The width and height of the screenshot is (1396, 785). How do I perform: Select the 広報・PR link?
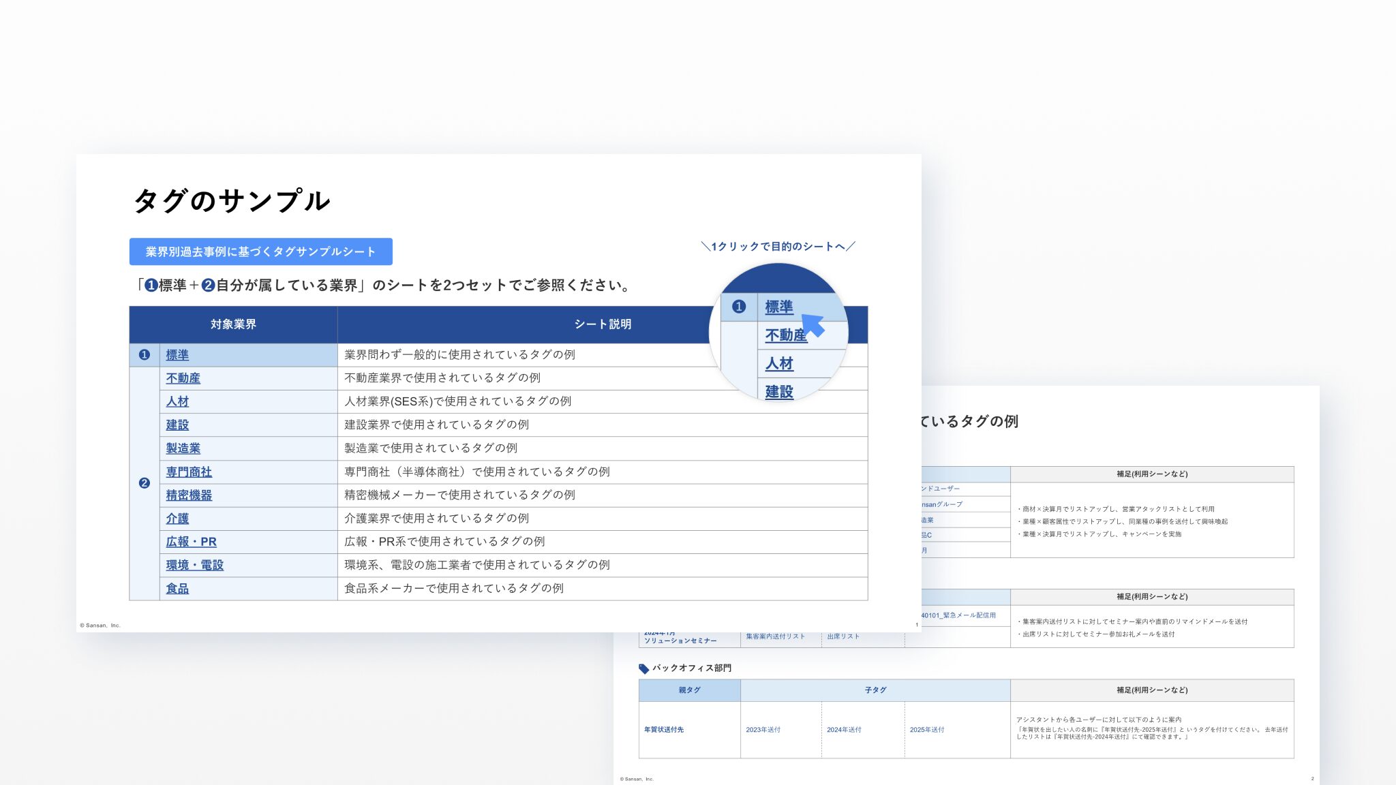point(191,542)
